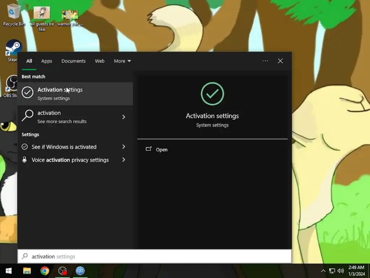Click the magnifier icon in the search box
This screenshot has height=278, width=370.
(x=25, y=256)
